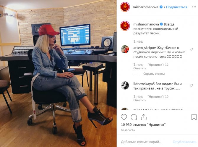Screen dimensions: 198x147
Task: Like lidnewskaya5's comment heart
Action: point(191,85)
